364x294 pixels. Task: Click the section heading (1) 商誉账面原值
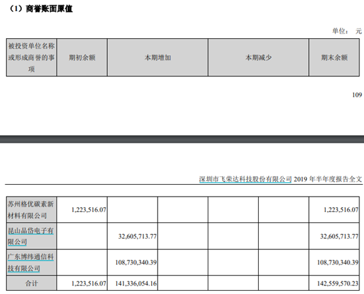pyautogui.click(x=41, y=9)
